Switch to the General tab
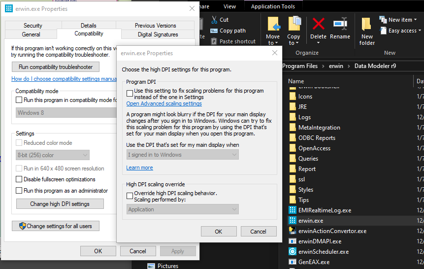Viewport: 424px width, 269px height. (x=31, y=34)
